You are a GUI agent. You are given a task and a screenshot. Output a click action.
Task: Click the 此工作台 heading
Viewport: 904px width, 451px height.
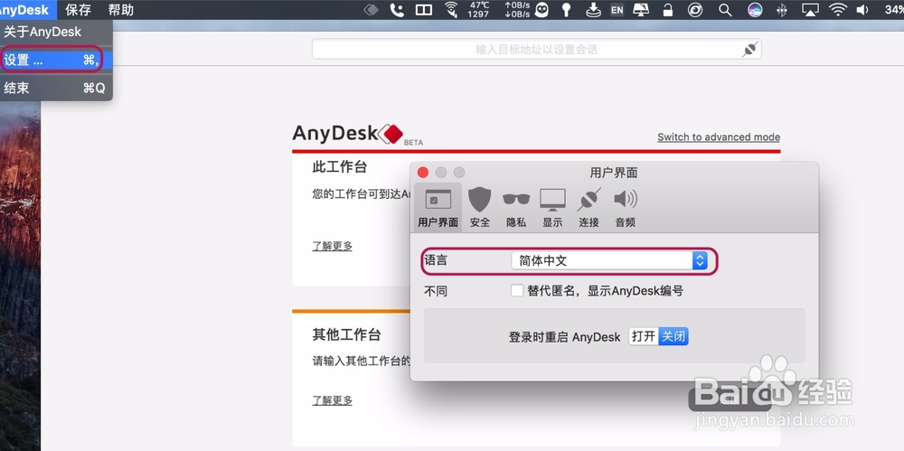pos(340,167)
